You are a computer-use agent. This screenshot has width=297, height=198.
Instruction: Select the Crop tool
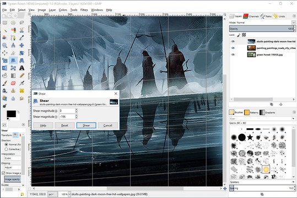[x=13, y=53]
